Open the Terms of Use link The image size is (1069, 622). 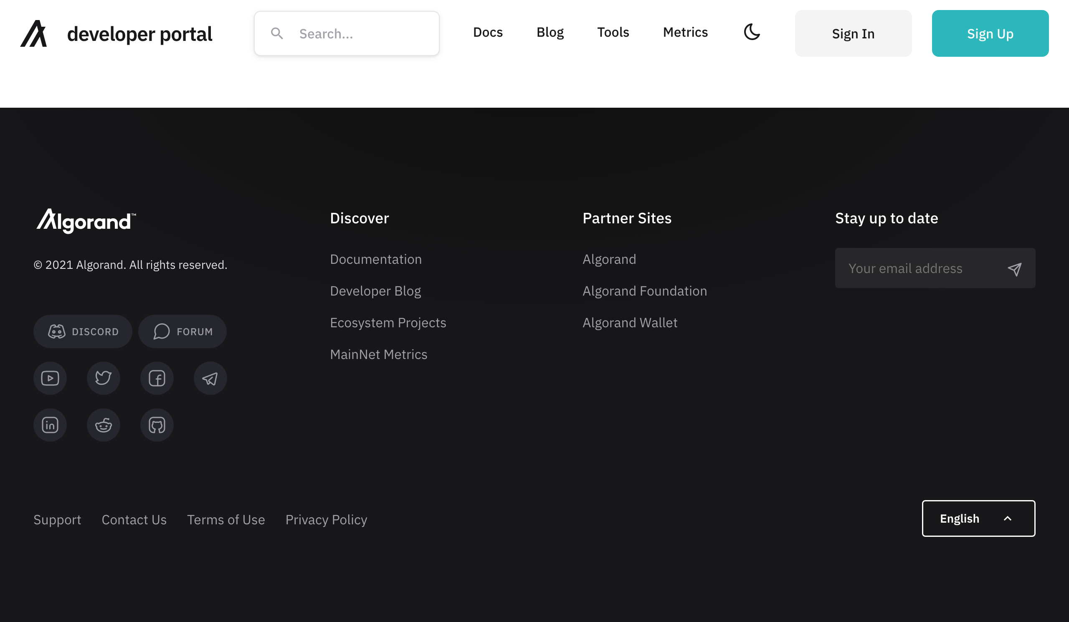point(226,520)
